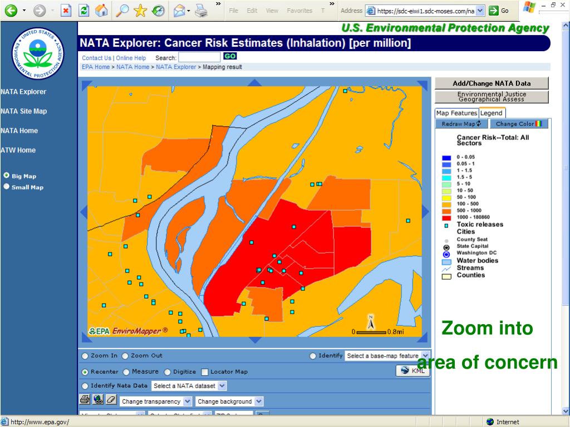
Task: Open the Mail envelope icon
Action: tap(179, 11)
